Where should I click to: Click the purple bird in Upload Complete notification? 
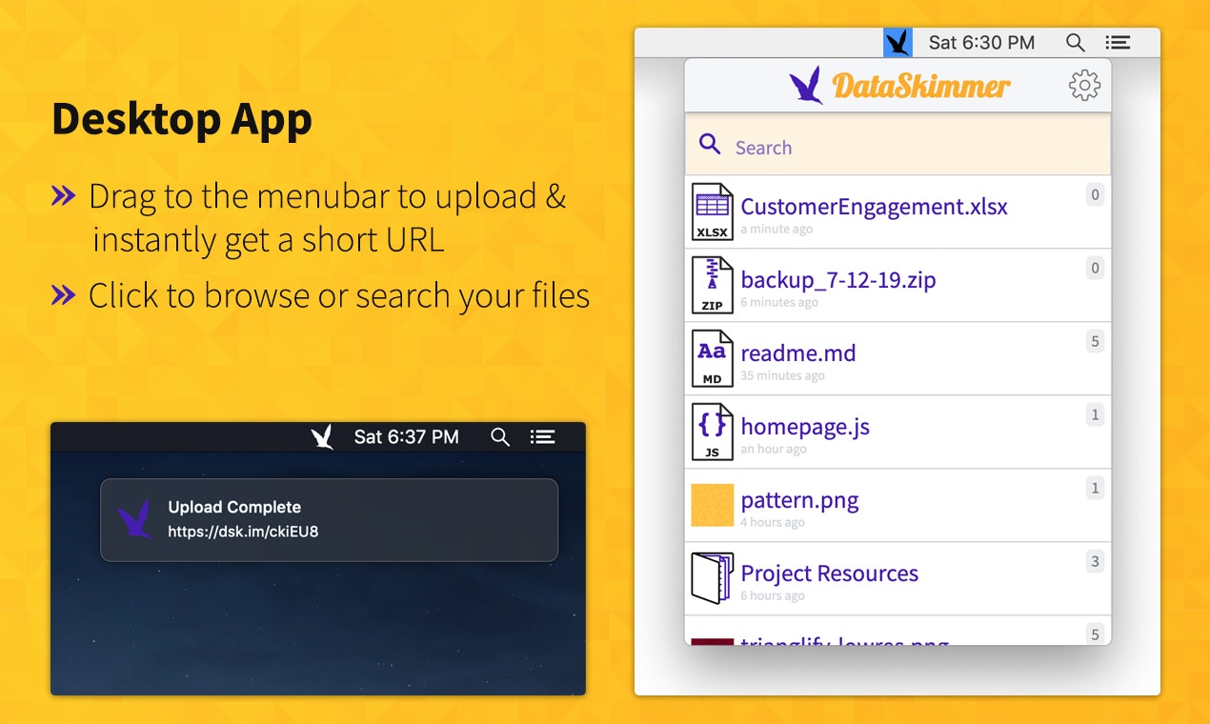pos(134,520)
